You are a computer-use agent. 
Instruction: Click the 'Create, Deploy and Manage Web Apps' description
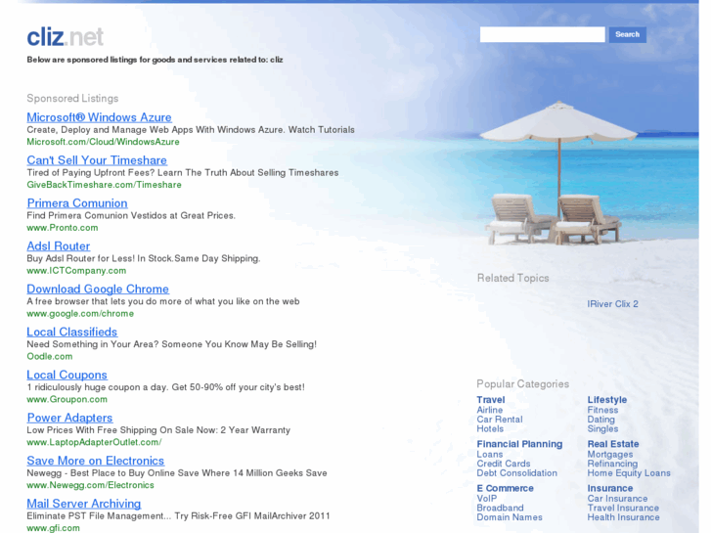(191, 130)
